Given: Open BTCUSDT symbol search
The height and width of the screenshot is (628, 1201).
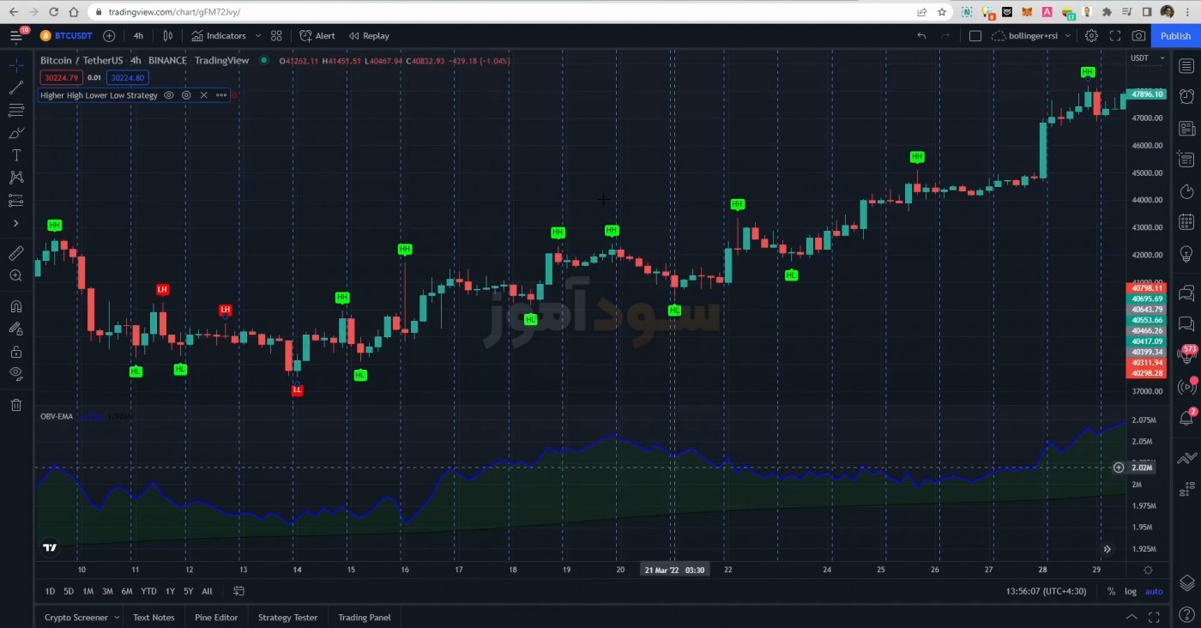Looking at the screenshot, I should click(x=67, y=36).
